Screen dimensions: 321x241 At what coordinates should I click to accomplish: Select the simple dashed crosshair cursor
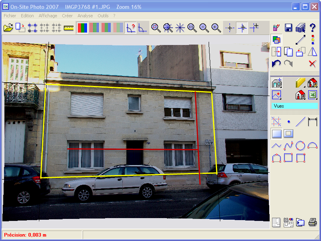[230, 28]
